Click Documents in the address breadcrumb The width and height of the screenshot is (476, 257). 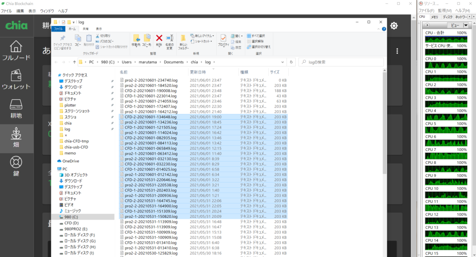click(174, 62)
